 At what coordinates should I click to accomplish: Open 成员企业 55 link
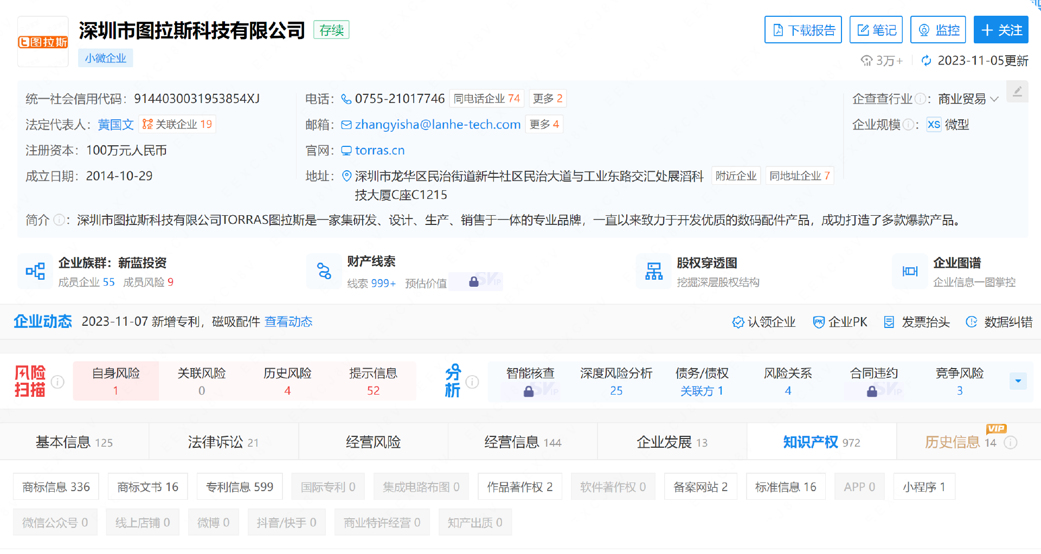point(86,282)
